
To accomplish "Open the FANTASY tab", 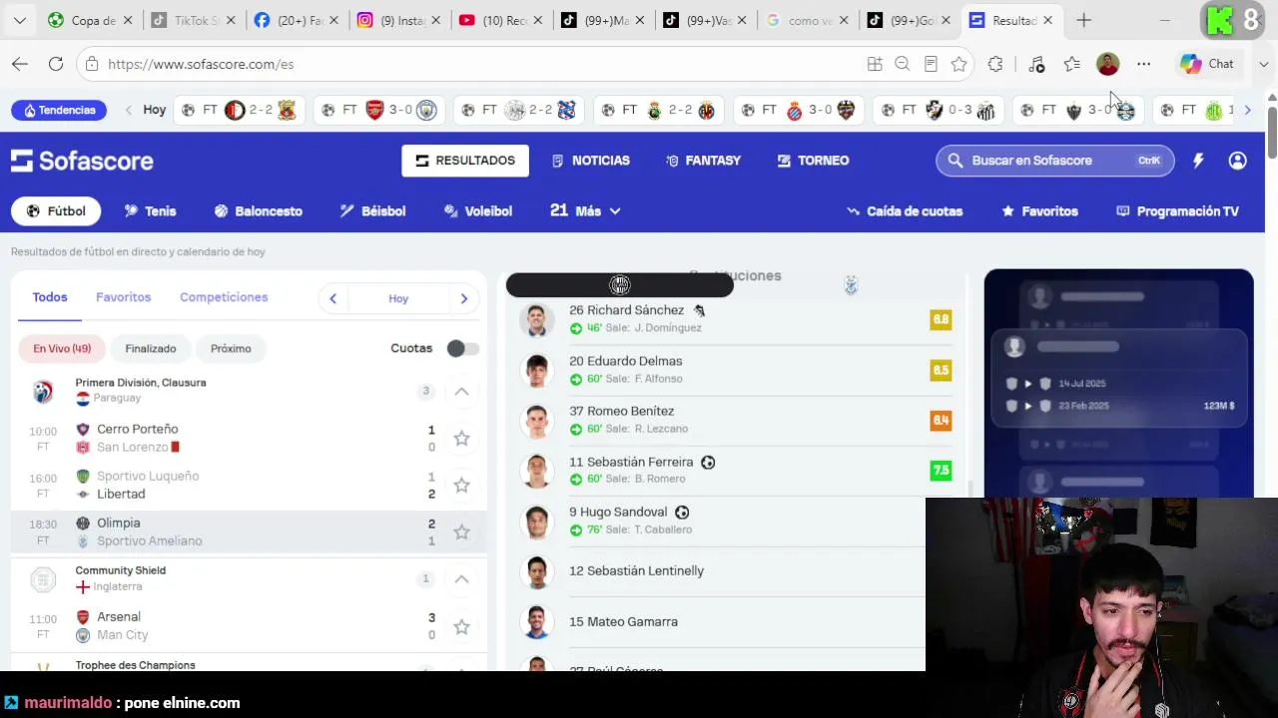I will (x=703, y=161).
